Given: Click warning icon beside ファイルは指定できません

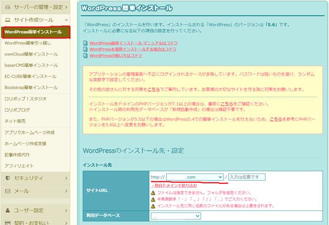Looking at the screenshot, I should [153, 193].
